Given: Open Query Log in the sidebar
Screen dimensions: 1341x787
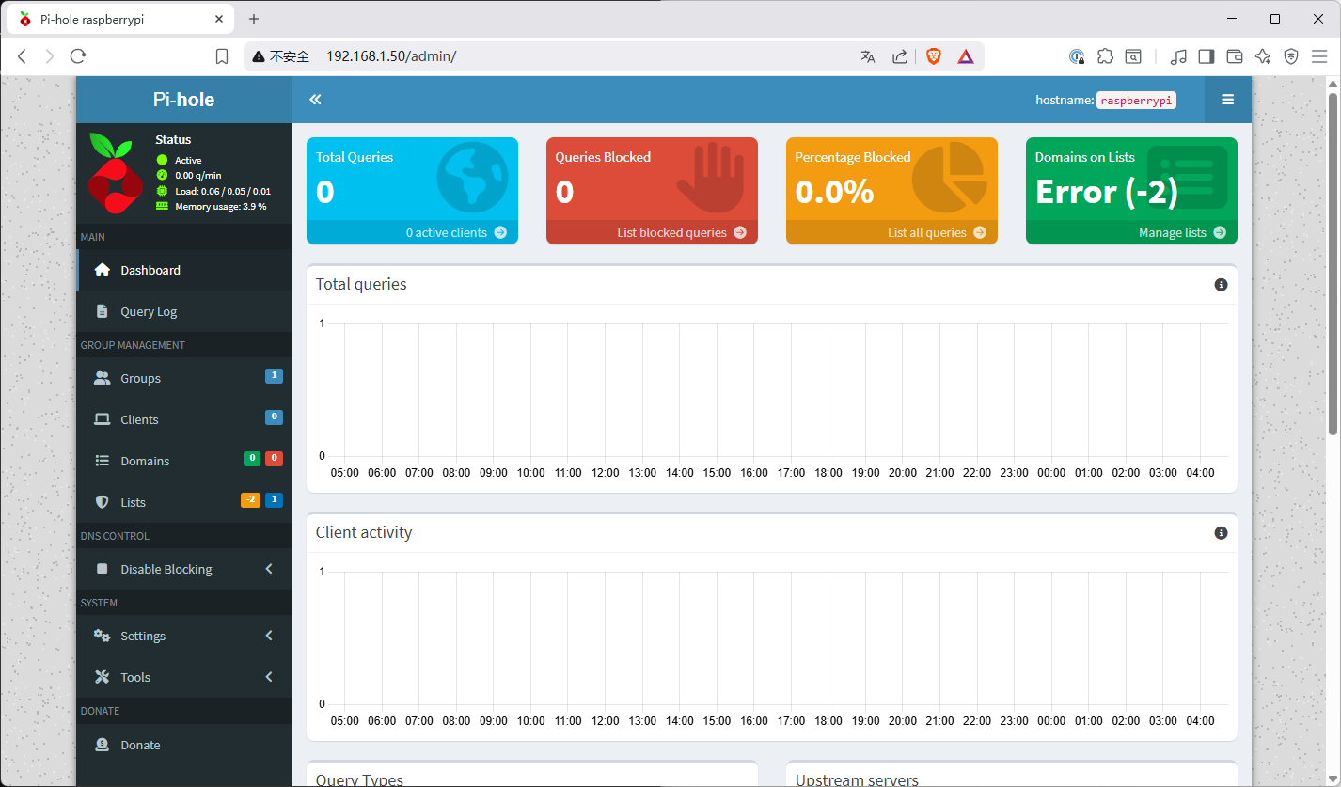Looking at the screenshot, I should 184,311.
